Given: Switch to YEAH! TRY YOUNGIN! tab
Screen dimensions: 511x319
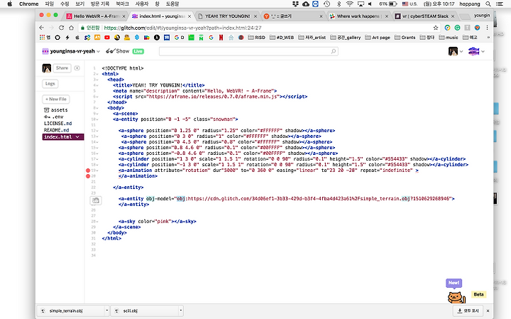Looking at the screenshot, I should pos(228,16).
